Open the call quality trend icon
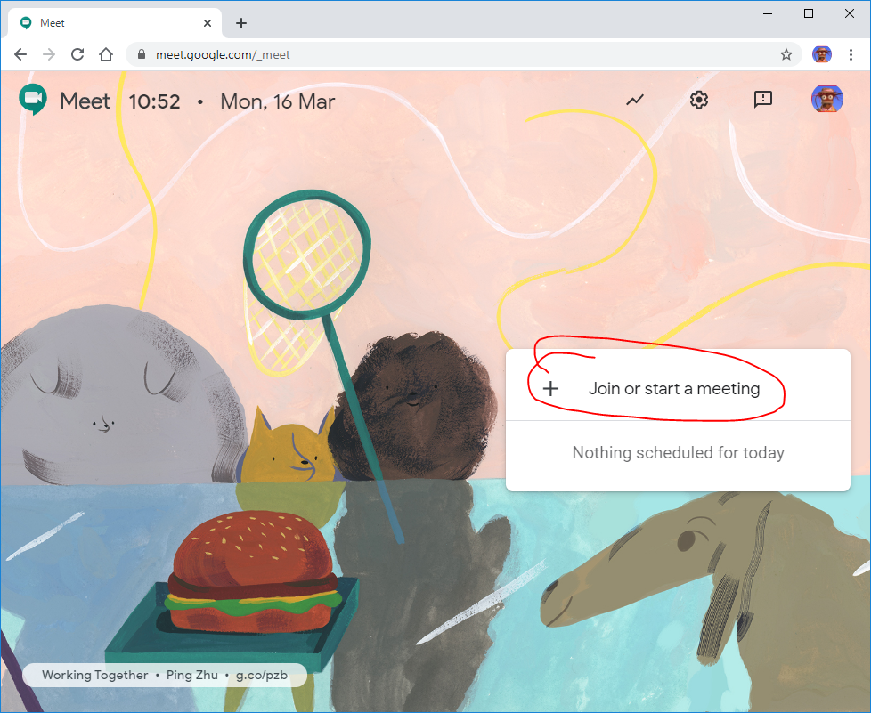The height and width of the screenshot is (713, 871). pos(635,100)
